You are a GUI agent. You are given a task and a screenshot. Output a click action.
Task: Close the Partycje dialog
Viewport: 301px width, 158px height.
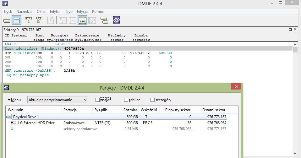(236, 87)
